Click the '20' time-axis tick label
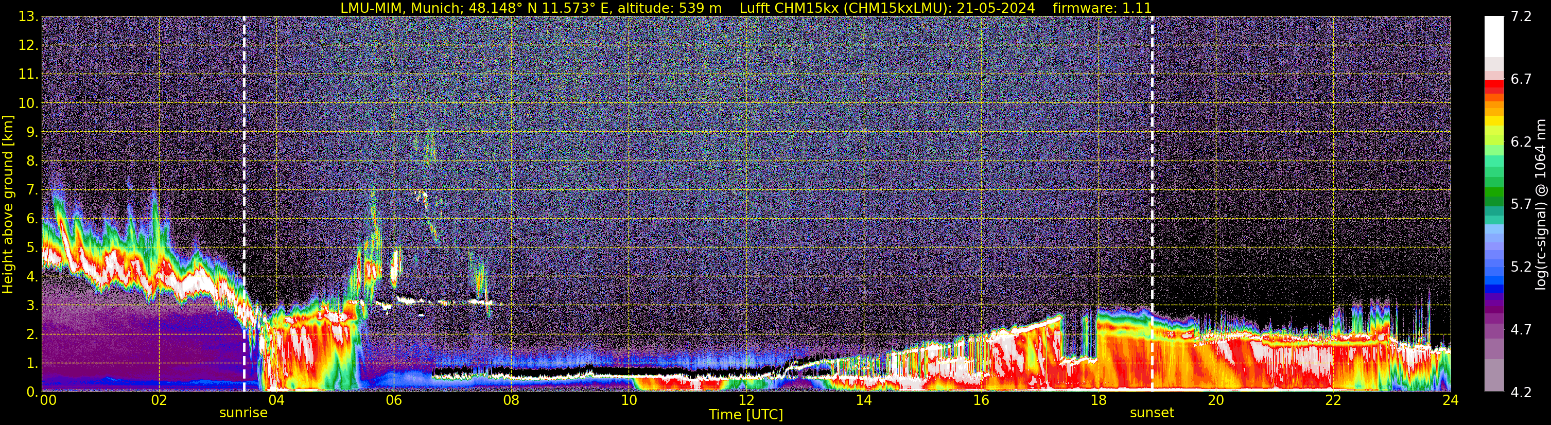The width and height of the screenshot is (1551, 425). point(1216,400)
